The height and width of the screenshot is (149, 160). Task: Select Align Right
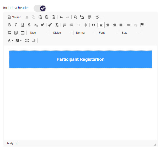(114, 25)
